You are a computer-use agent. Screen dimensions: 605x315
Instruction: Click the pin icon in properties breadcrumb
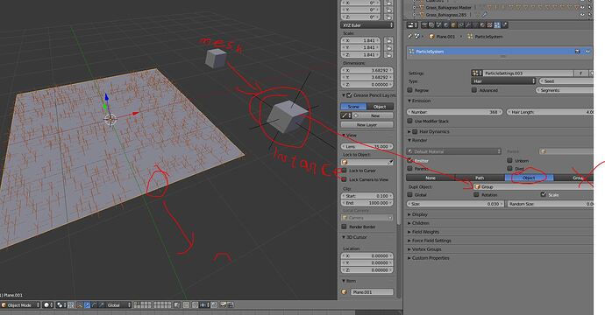click(409, 37)
